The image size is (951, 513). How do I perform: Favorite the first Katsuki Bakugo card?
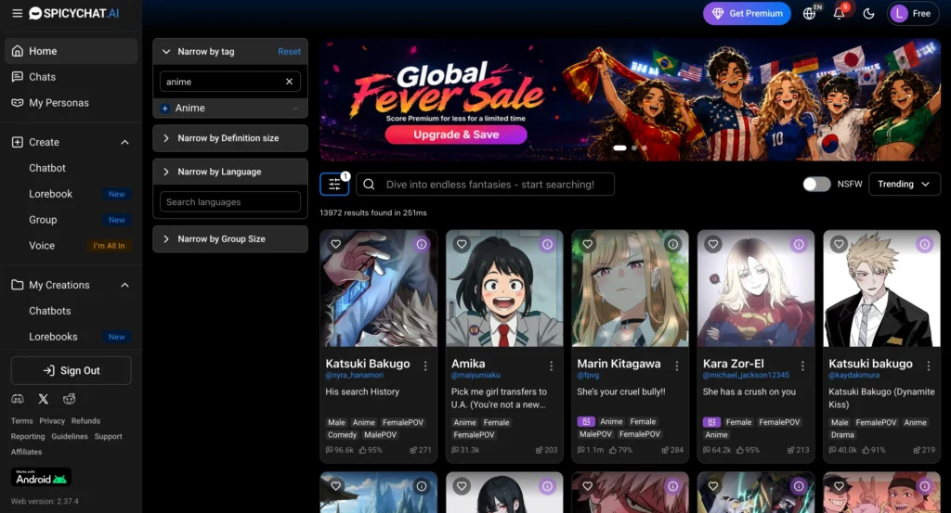pyautogui.click(x=335, y=244)
